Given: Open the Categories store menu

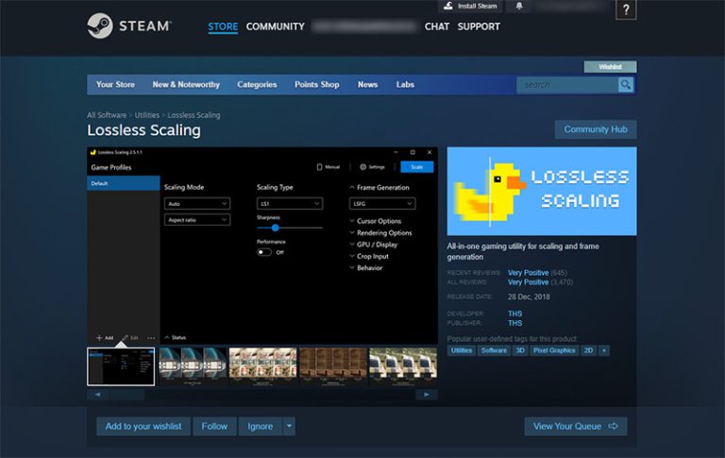Looking at the screenshot, I should pyautogui.click(x=257, y=85).
